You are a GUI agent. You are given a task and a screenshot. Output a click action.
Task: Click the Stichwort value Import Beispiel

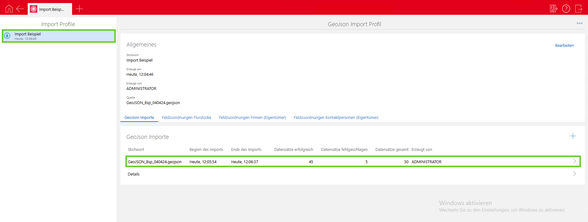pyautogui.click(x=139, y=60)
